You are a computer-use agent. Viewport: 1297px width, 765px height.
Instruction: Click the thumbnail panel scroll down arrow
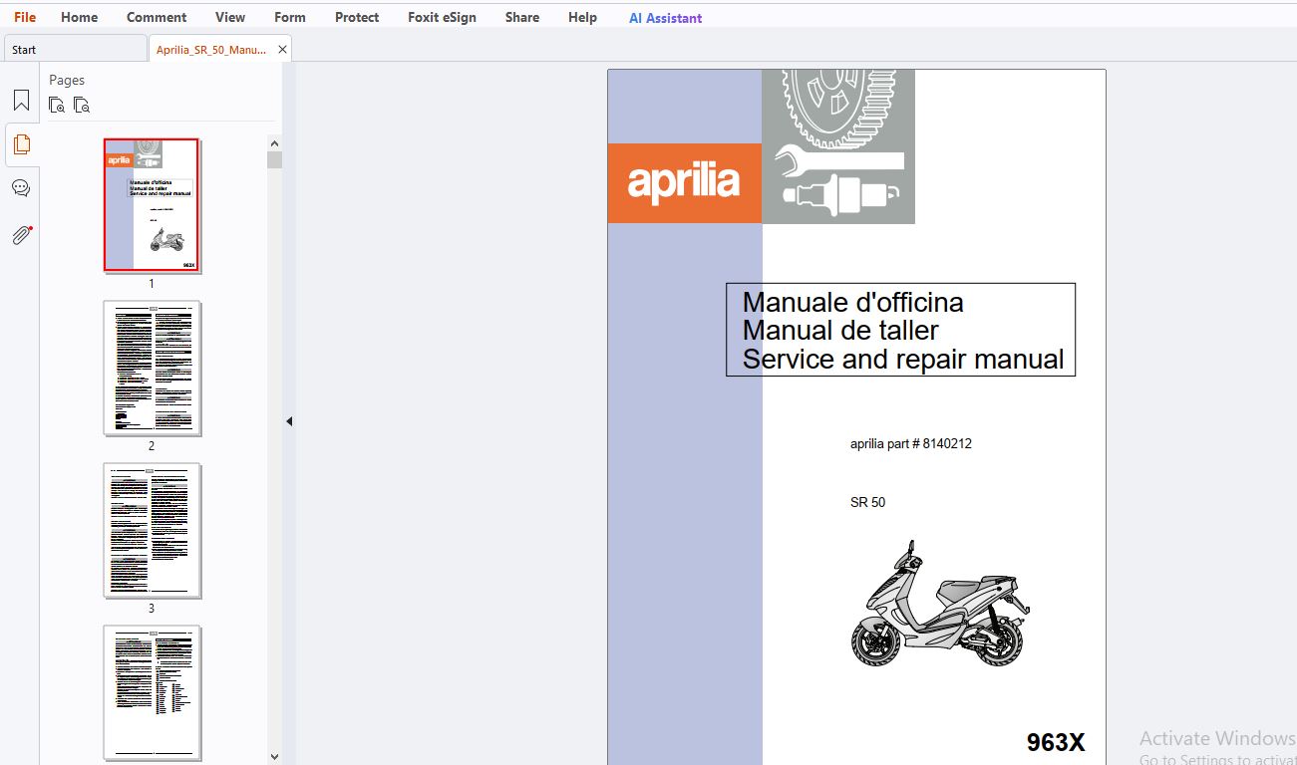(x=275, y=757)
